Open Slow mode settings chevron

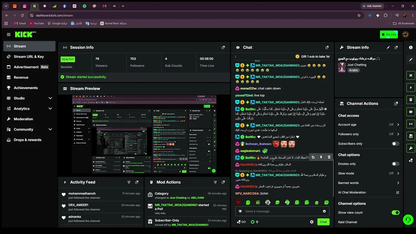[398, 173]
